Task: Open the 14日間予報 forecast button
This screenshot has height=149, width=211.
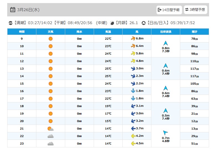Action: point(169,10)
